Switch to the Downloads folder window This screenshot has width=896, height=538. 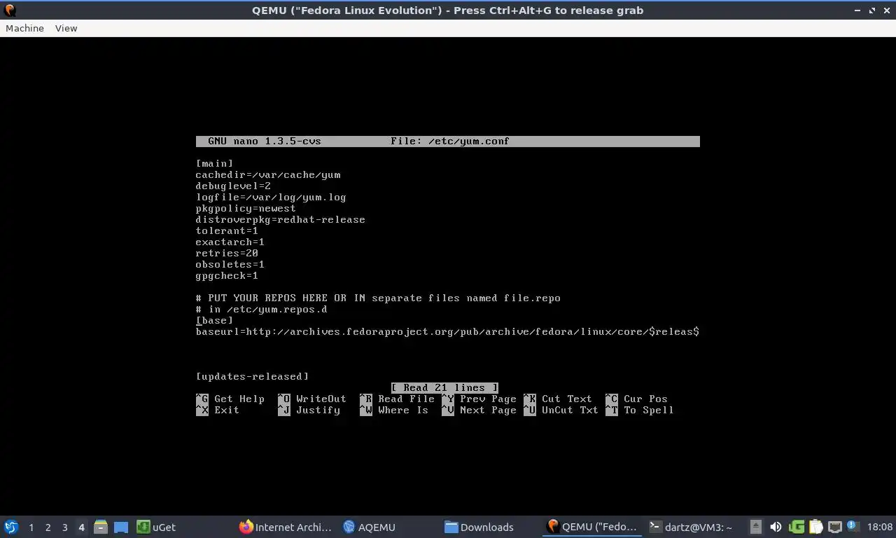coord(479,527)
